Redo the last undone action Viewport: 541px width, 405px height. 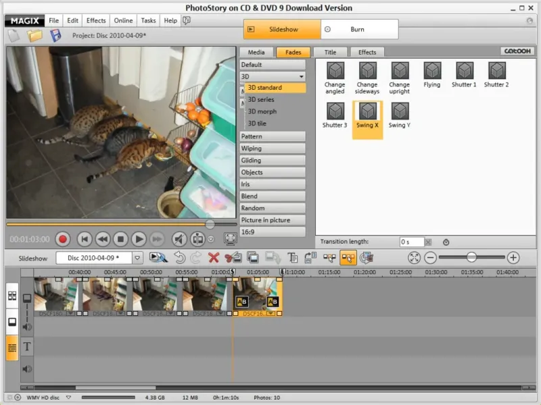pos(196,258)
